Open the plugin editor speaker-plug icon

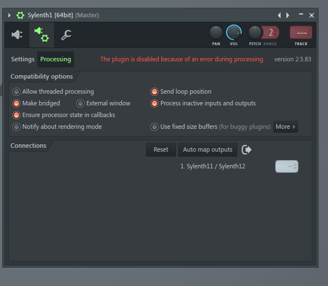pyautogui.click(x=17, y=35)
